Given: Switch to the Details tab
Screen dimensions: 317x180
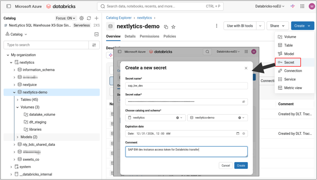Looking at the screenshot, I should tap(130, 36).
